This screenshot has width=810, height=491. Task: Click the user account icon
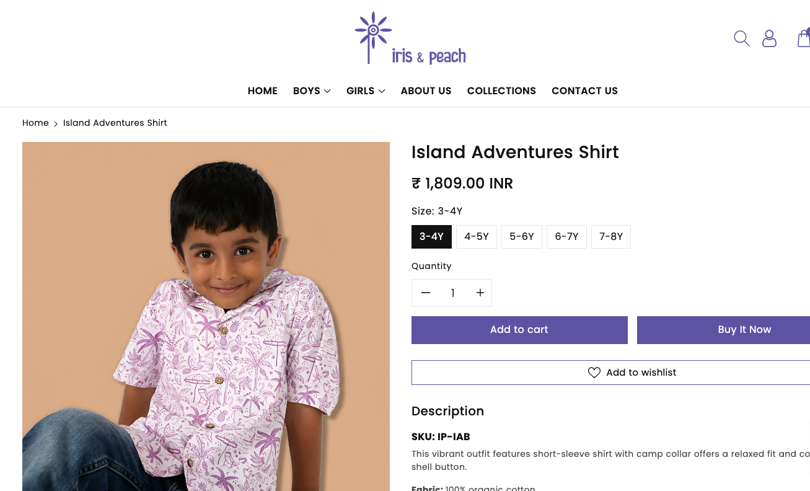click(x=769, y=38)
